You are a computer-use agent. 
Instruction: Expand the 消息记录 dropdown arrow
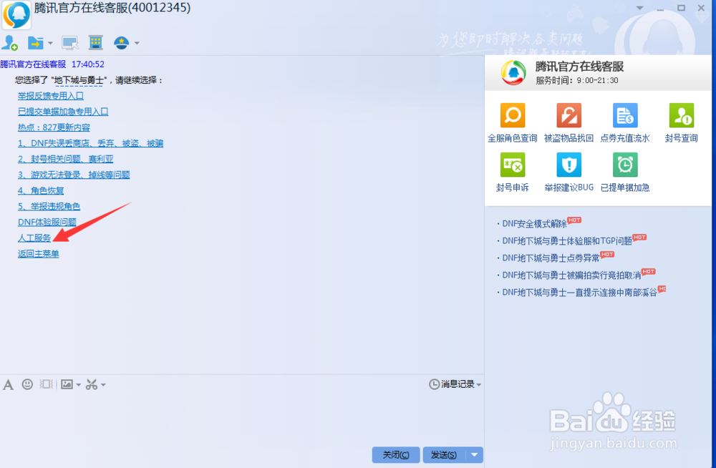coord(478,385)
